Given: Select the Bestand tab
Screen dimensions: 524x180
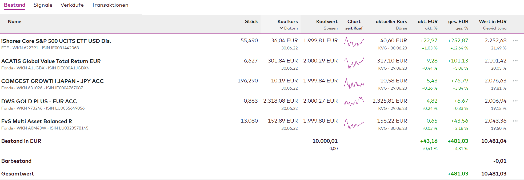Looking at the screenshot, I should (15, 5).
